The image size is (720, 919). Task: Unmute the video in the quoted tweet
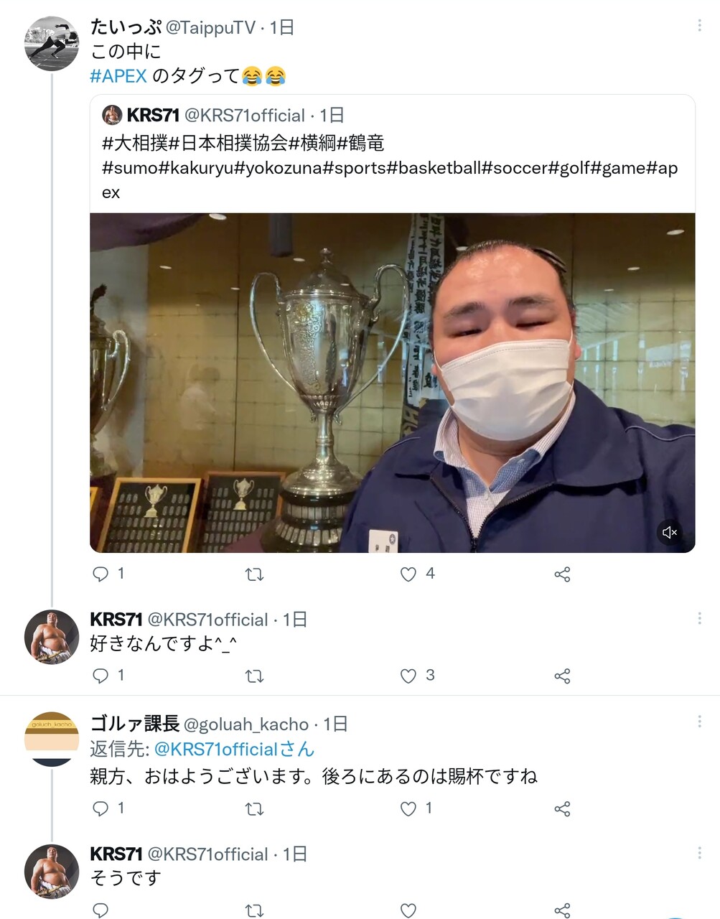670,532
